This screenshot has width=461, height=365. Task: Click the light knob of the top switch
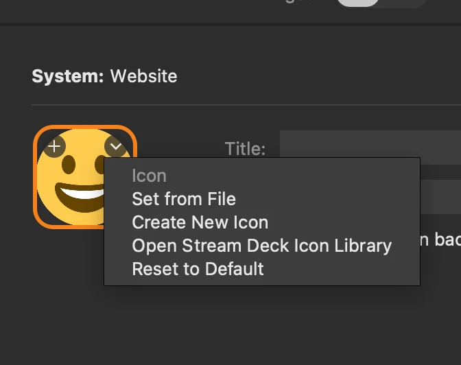click(358, 2)
